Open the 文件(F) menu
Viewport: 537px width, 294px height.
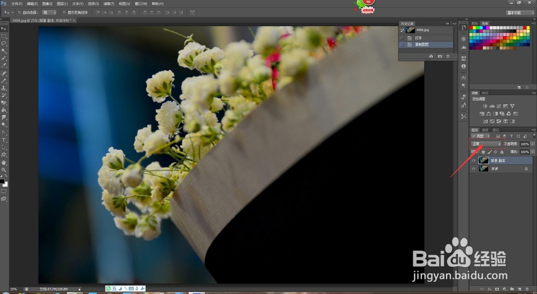point(17,4)
